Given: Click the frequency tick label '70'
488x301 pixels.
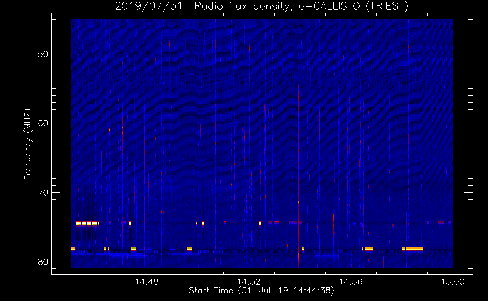Looking at the screenshot, I should coord(43,193).
